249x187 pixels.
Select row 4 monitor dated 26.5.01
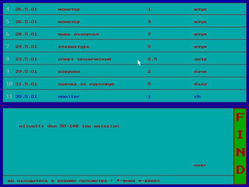coord(125,9)
